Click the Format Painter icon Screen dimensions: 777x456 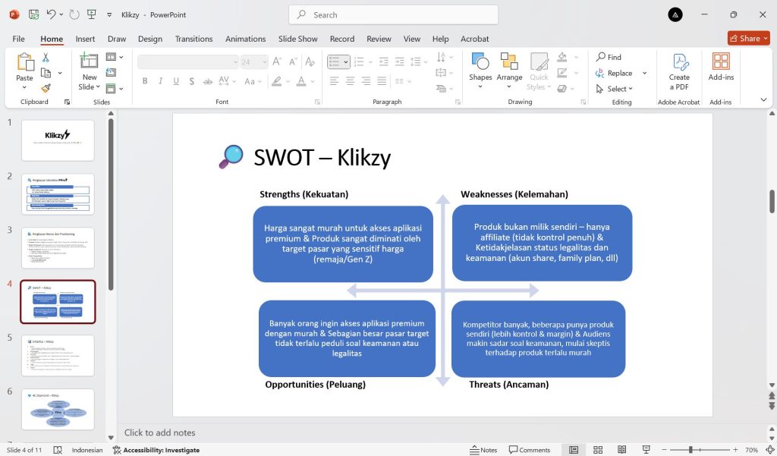pos(46,89)
